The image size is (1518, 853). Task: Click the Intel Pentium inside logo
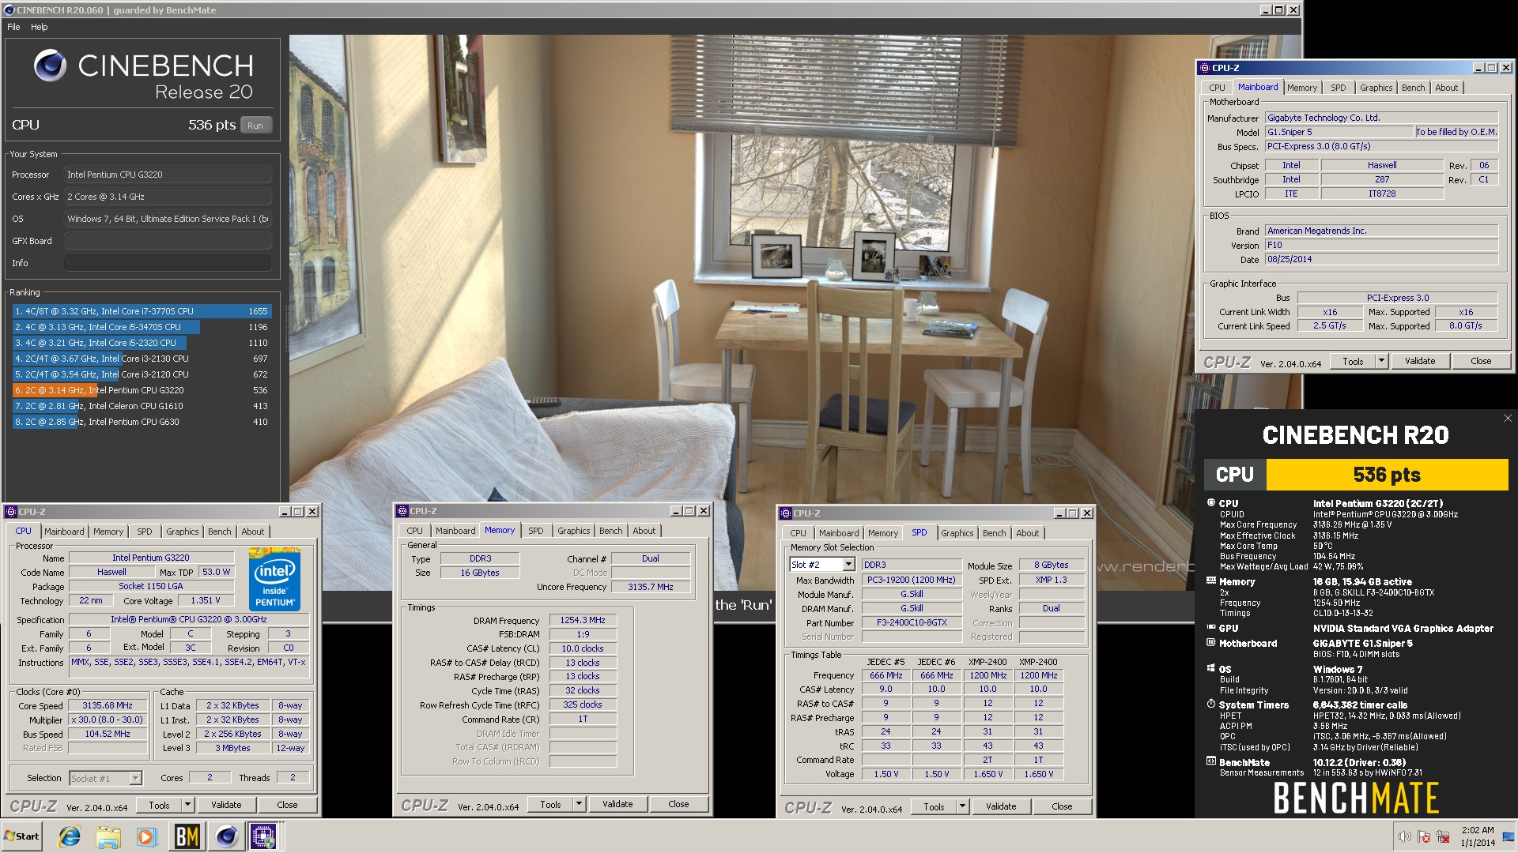tap(274, 578)
